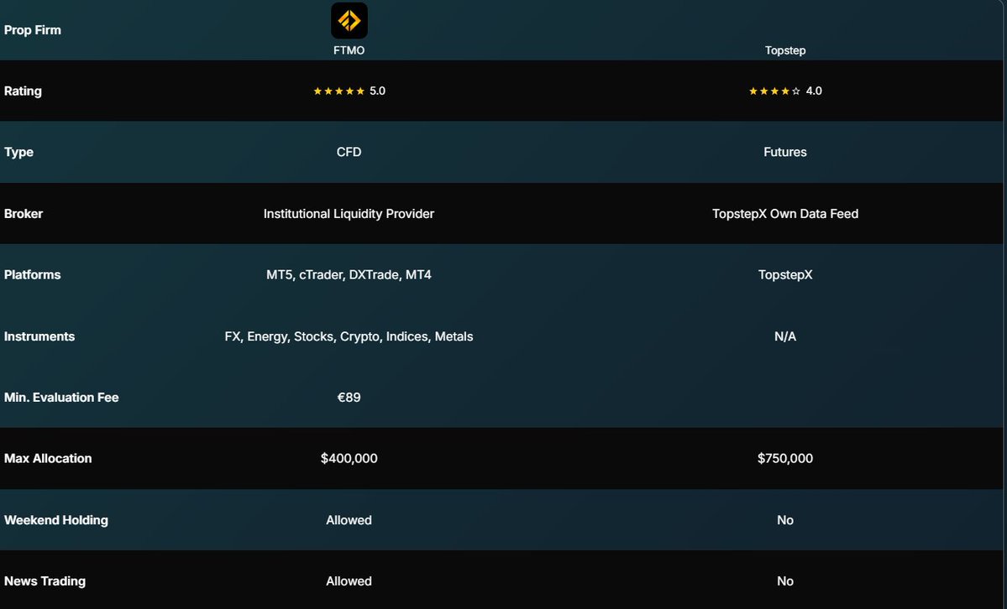Click the FTMO firm name
The height and width of the screenshot is (609, 1007).
click(349, 50)
